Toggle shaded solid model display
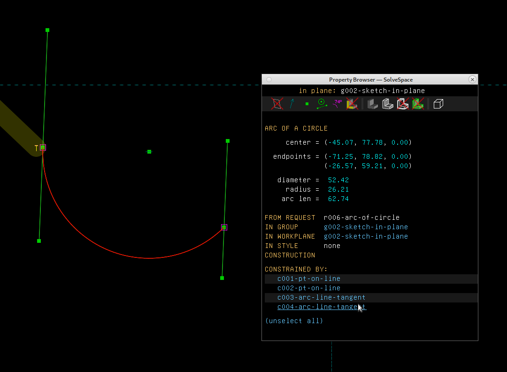The image size is (507, 372). click(372, 104)
